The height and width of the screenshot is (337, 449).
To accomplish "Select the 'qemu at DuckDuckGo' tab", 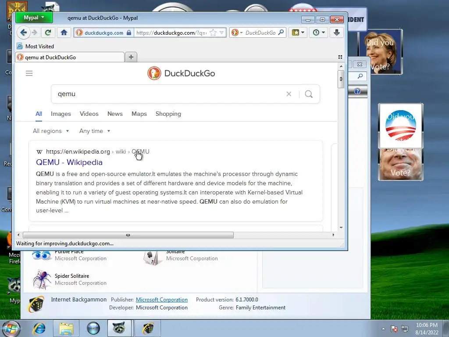I will [x=70, y=57].
